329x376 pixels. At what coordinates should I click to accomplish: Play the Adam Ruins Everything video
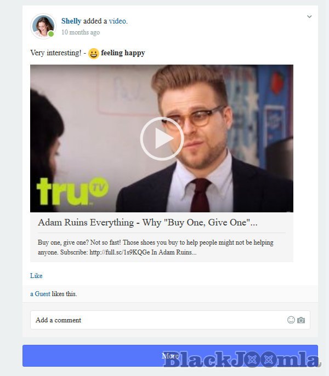click(x=162, y=138)
